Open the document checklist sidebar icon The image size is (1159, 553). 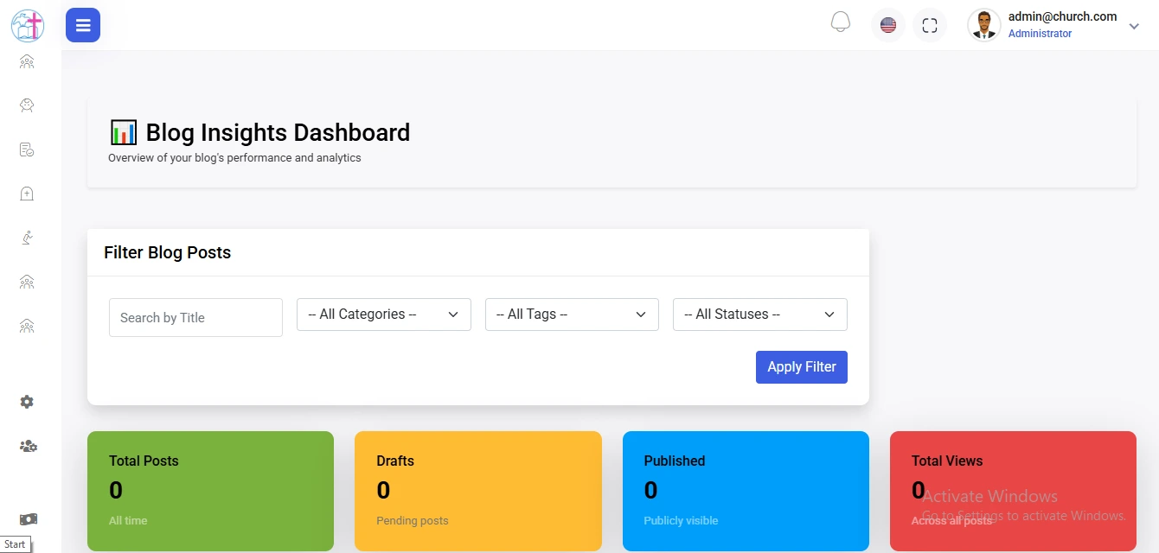point(27,149)
